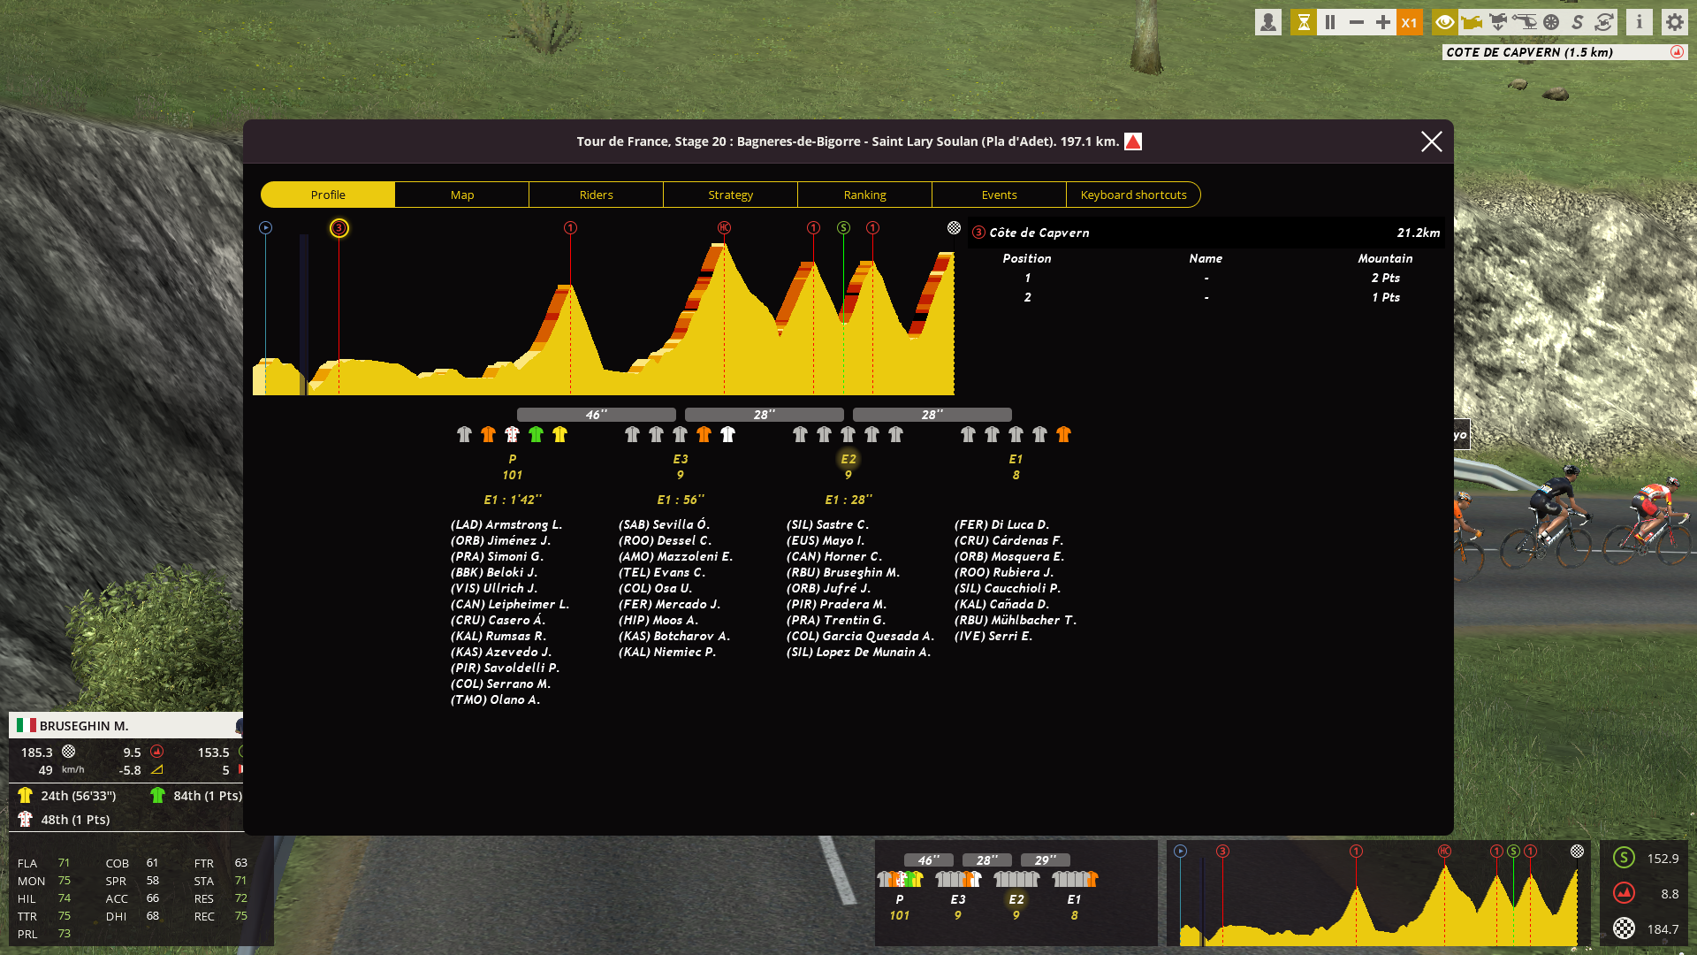Screen dimensions: 1697x955
Task: Click yellow jersey icon in peloton group
Action: pos(559,434)
